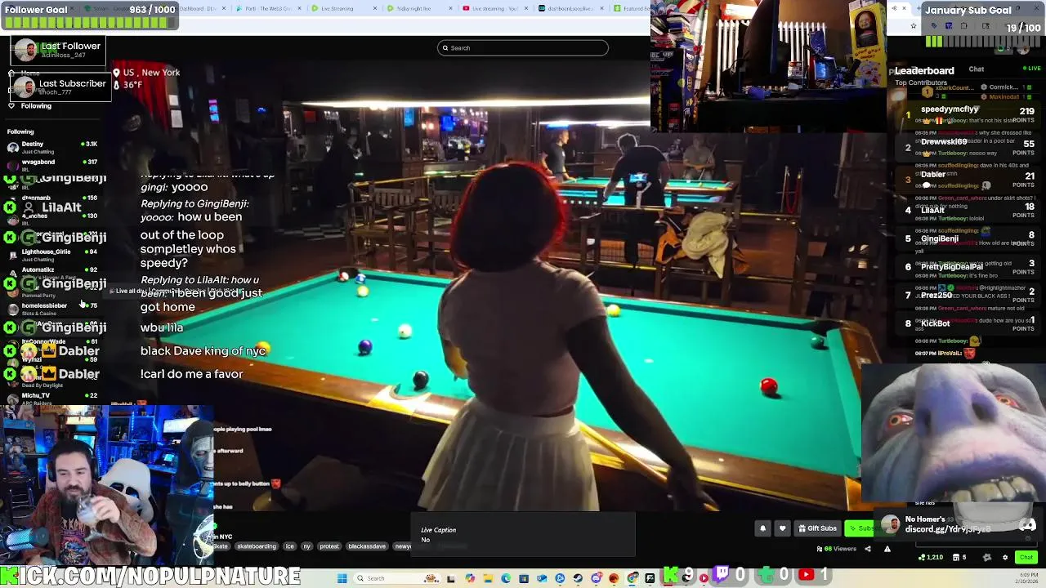Select the 'Portl: The Web3' browser tab
1046x588 pixels.
(268, 8)
